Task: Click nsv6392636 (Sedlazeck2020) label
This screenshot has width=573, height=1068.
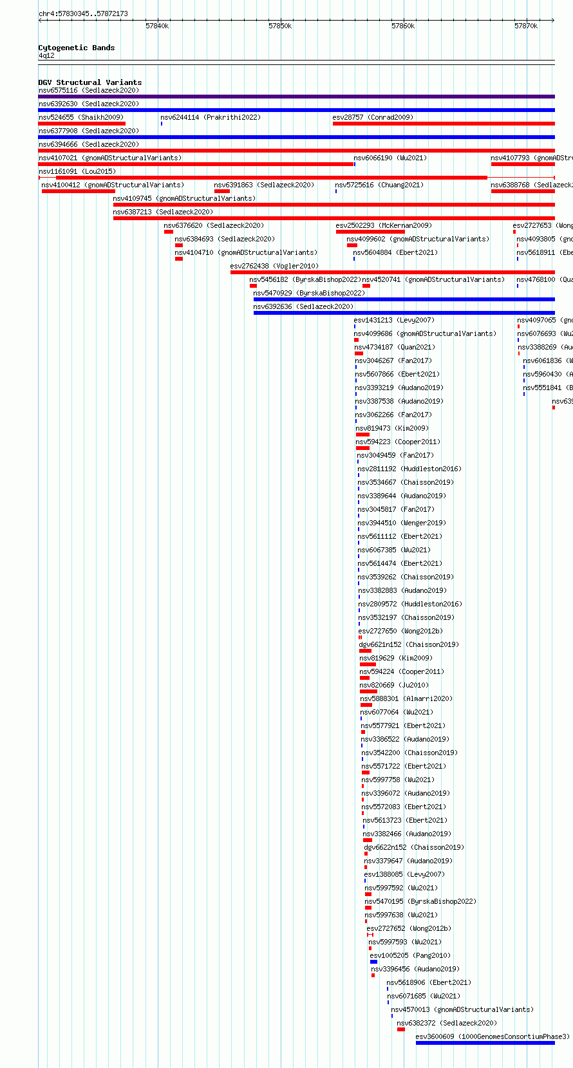Action: point(303,306)
